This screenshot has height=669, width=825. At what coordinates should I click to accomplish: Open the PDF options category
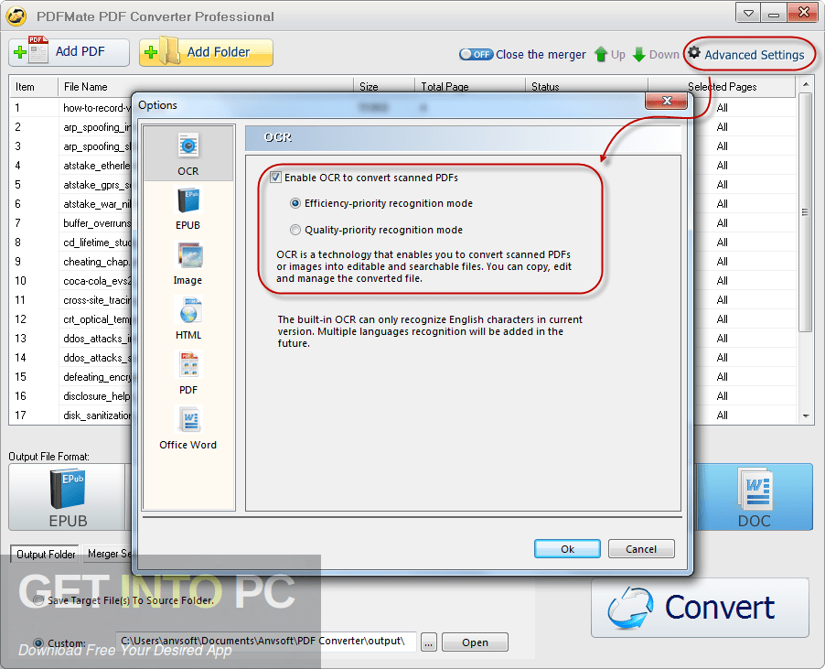(x=188, y=373)
